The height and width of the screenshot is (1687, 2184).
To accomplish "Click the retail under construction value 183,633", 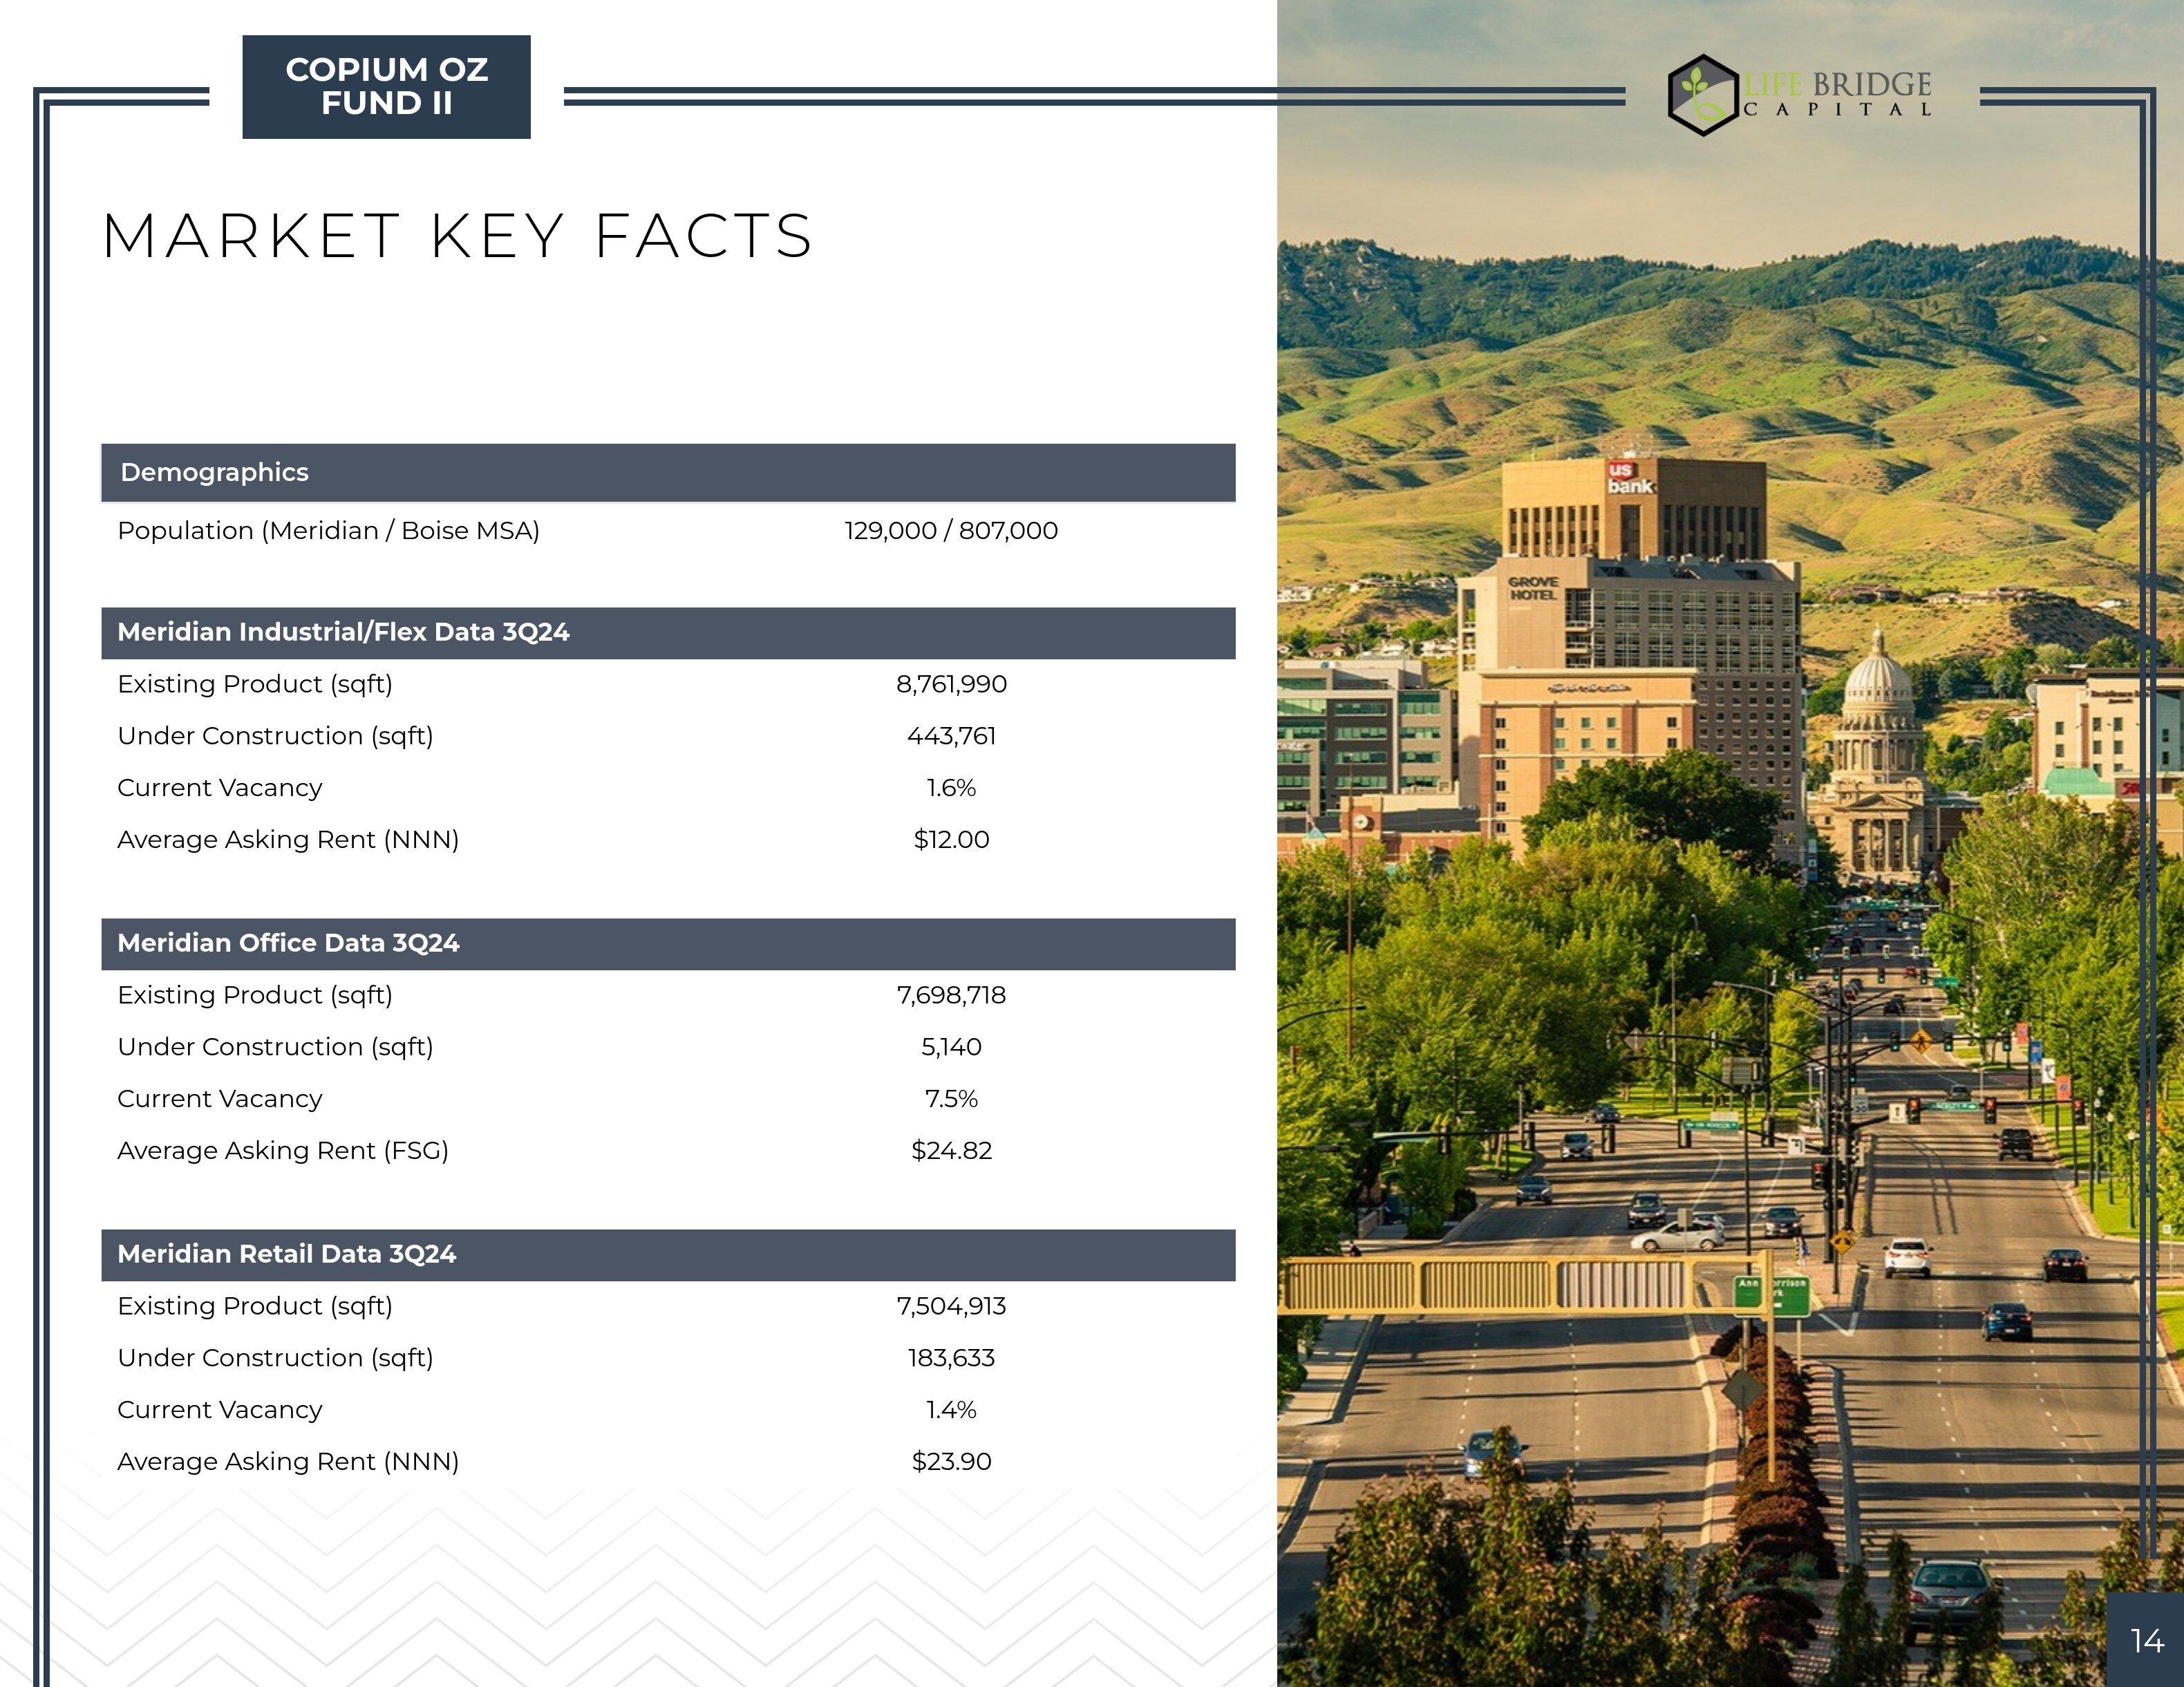I will (x=951, y=1358).
